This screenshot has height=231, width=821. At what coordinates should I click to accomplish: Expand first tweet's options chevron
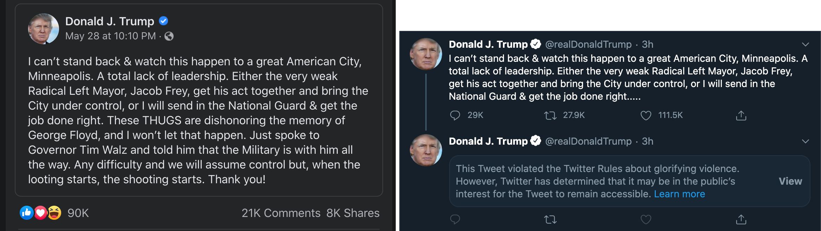coord(805,45)
